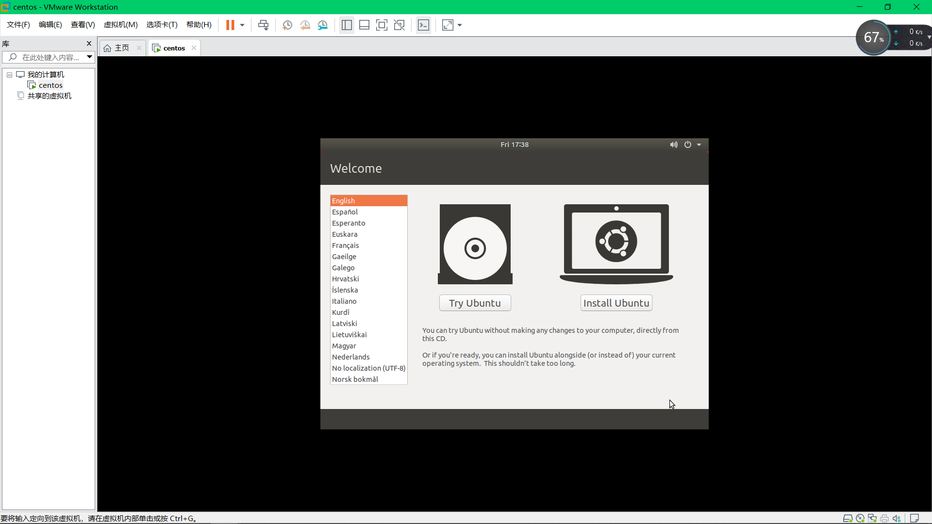Select Gaeilge in the language list
The width and height of the screenshot is (932, 524).
(368, 257)
